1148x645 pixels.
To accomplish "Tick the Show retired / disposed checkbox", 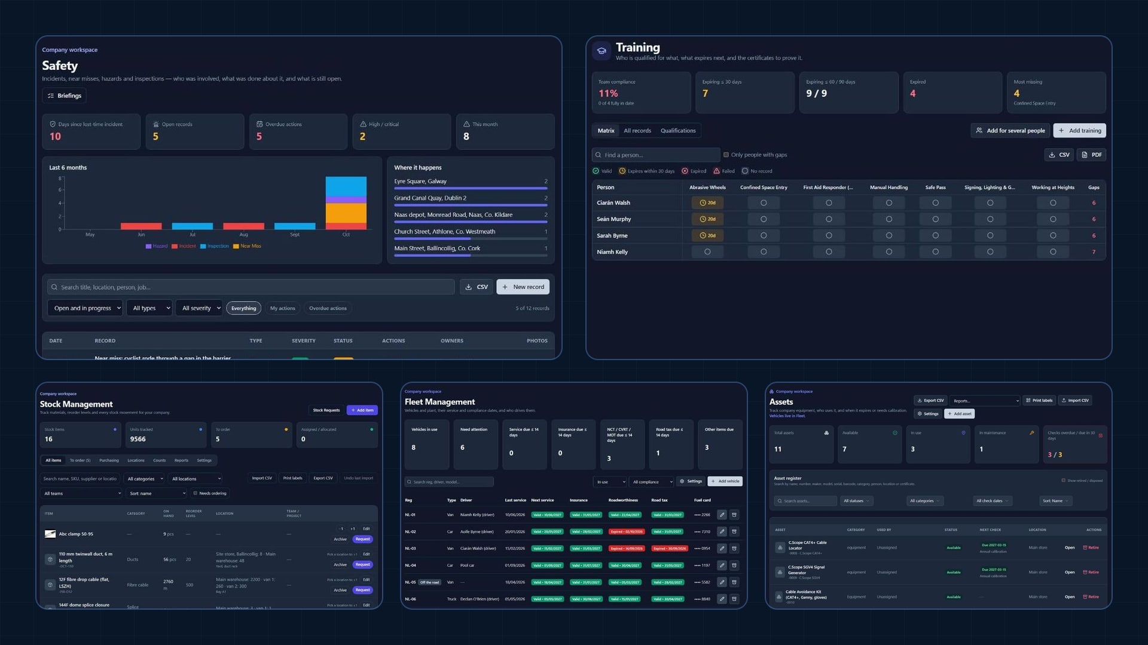I will [1063, 480].
